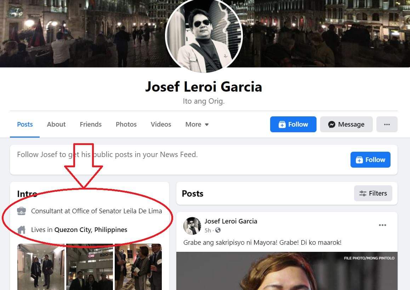Click the post author's small avatar

pyautogui.click(x=192, y=226)
